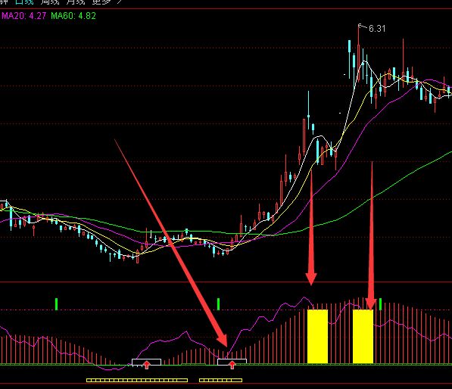Switch to the 月线 monthly chart tab

tap(76, 2)
